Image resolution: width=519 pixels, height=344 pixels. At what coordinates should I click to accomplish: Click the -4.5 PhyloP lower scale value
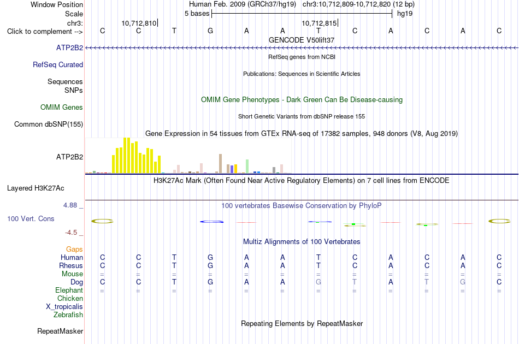coord(71,233)
